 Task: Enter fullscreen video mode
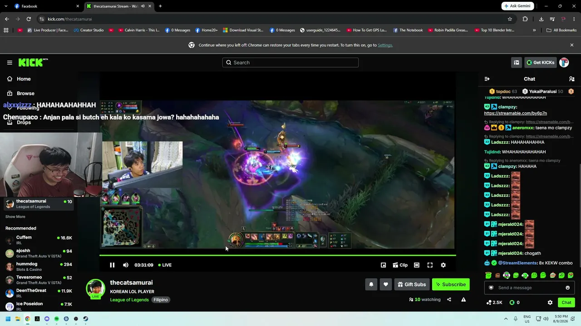430,265
